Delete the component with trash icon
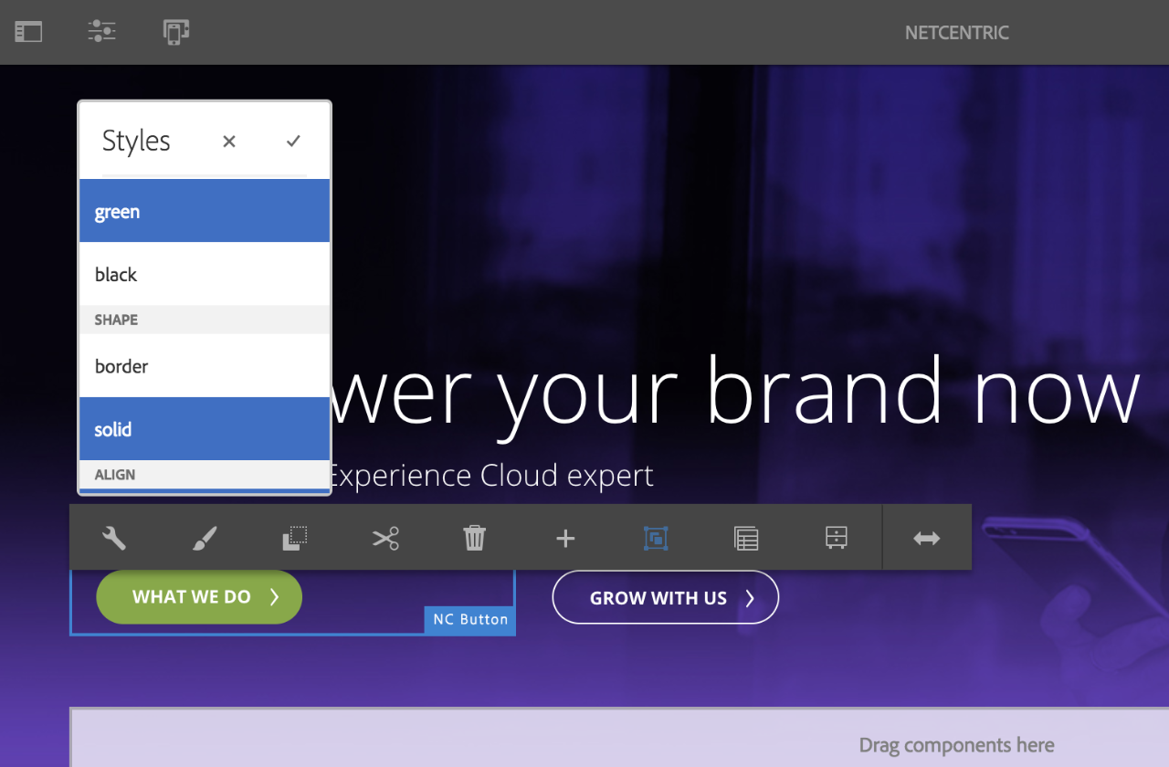 475,539
